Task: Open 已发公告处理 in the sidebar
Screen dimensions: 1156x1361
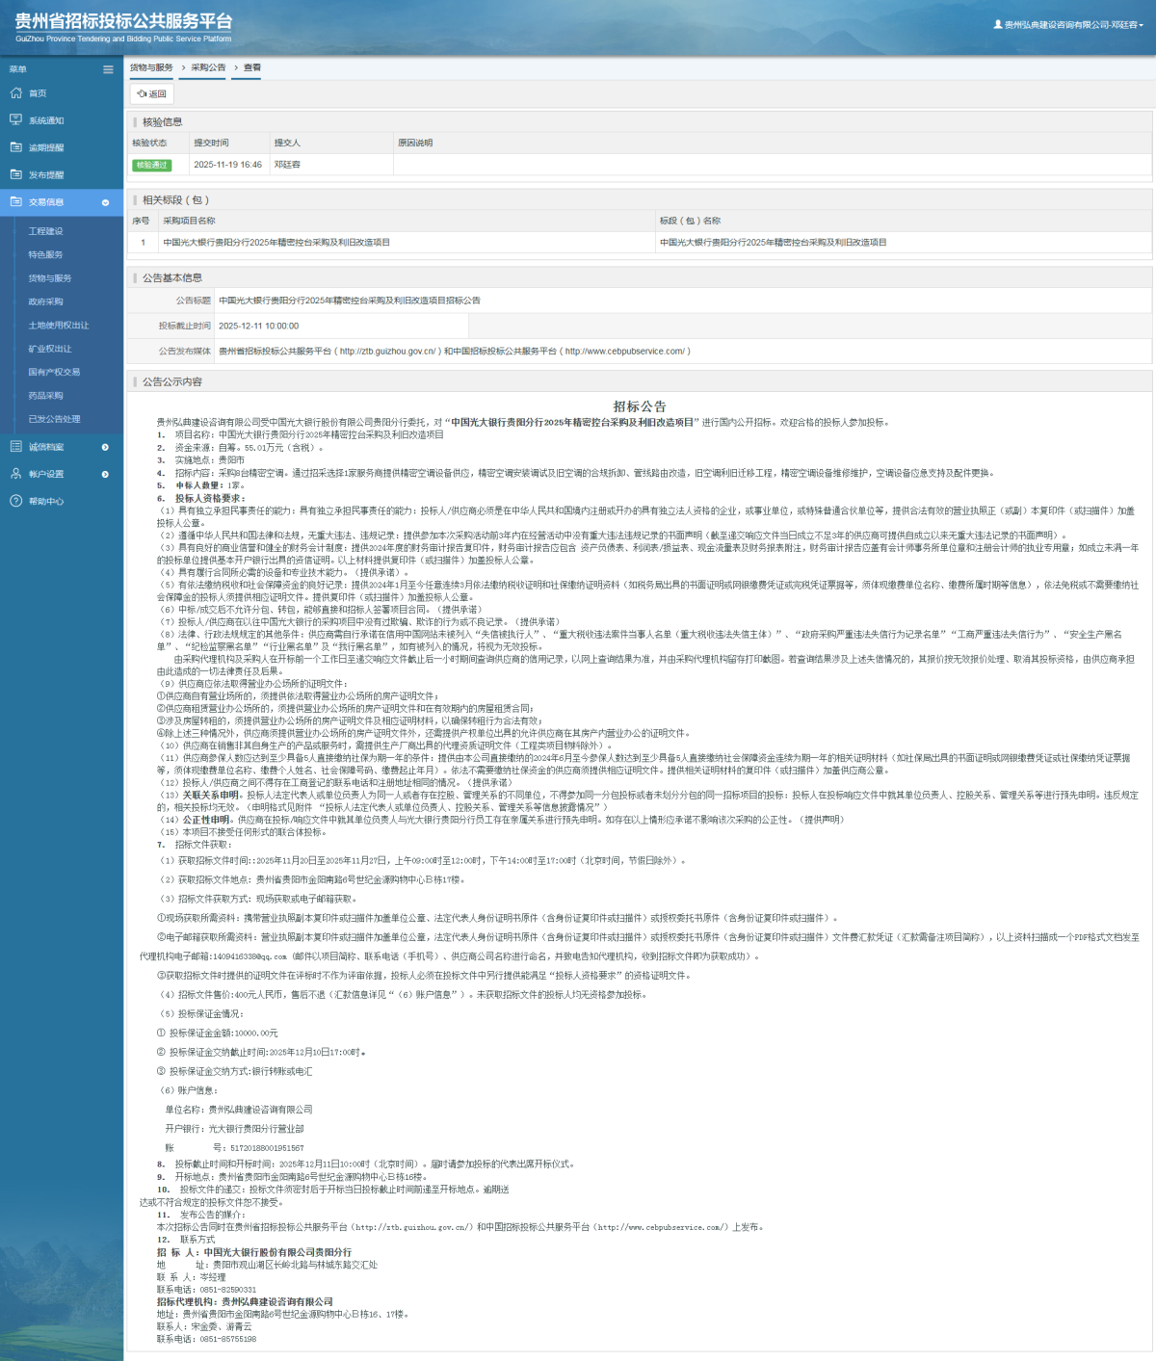Action: point(54,419)
